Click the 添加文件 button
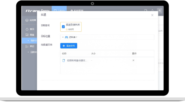The height and width of the screenshot is (102, 185). click(x=69, y=46)
